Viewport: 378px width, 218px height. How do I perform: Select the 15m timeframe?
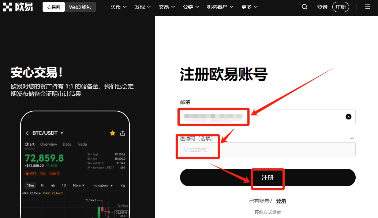tap(30, 186)
